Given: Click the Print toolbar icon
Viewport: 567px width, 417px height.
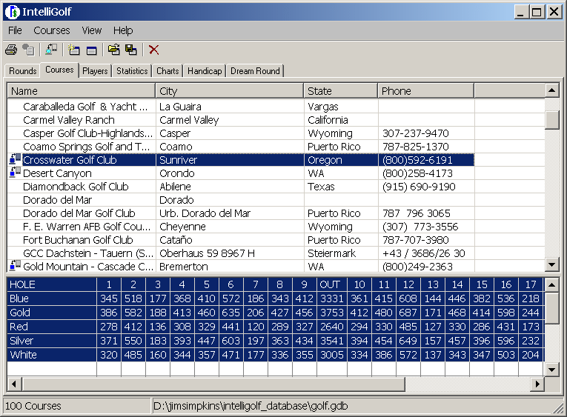Looking at the screenshot, I should [11, 50].
